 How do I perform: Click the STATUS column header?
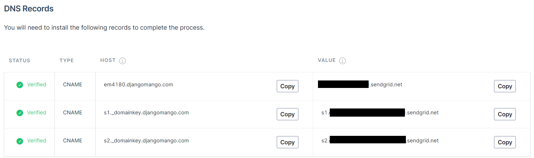[x=20, y=61]
